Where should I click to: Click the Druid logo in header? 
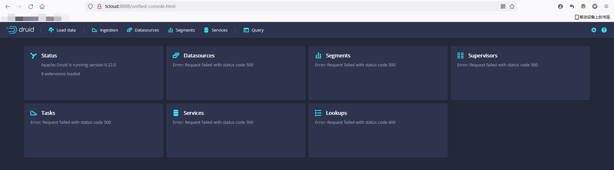(20, 30)
